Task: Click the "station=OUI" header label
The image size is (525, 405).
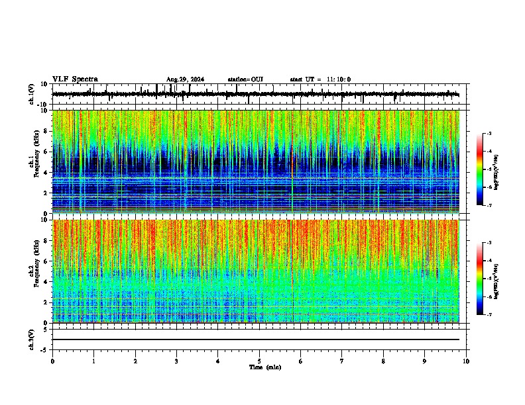Action: pos(245,79)
